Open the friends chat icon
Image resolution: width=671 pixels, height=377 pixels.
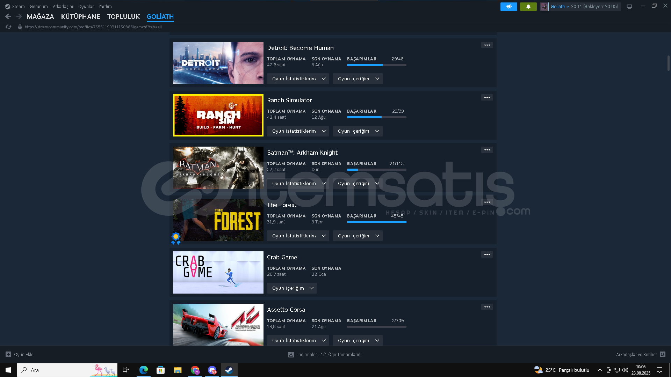pyautogui.click(x=663, y=354)
